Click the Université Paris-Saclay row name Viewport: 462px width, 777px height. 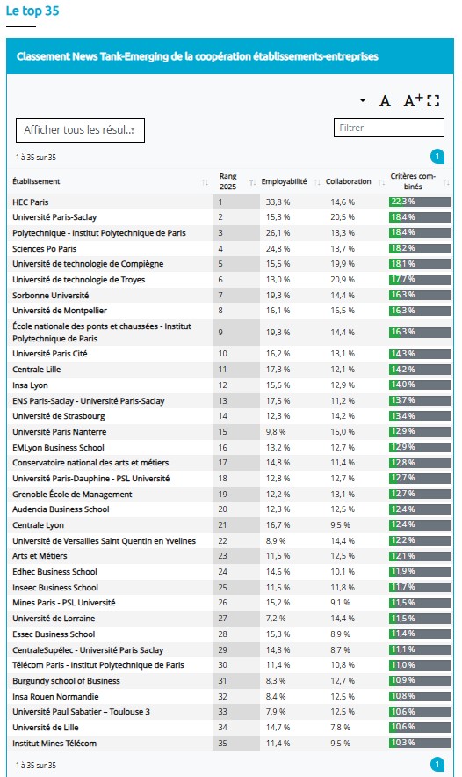coord(54,217)
